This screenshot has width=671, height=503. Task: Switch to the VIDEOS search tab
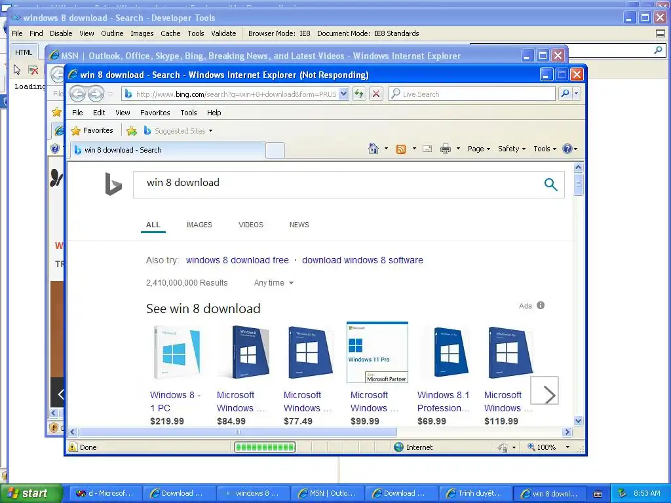coord(251,225)
